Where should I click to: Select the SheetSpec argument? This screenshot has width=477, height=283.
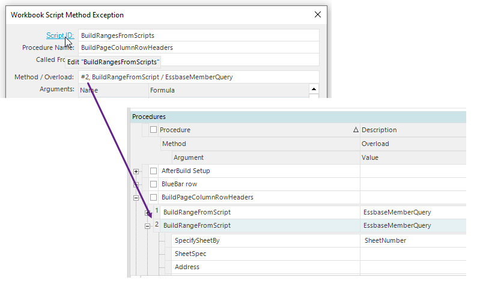point(266,254)
